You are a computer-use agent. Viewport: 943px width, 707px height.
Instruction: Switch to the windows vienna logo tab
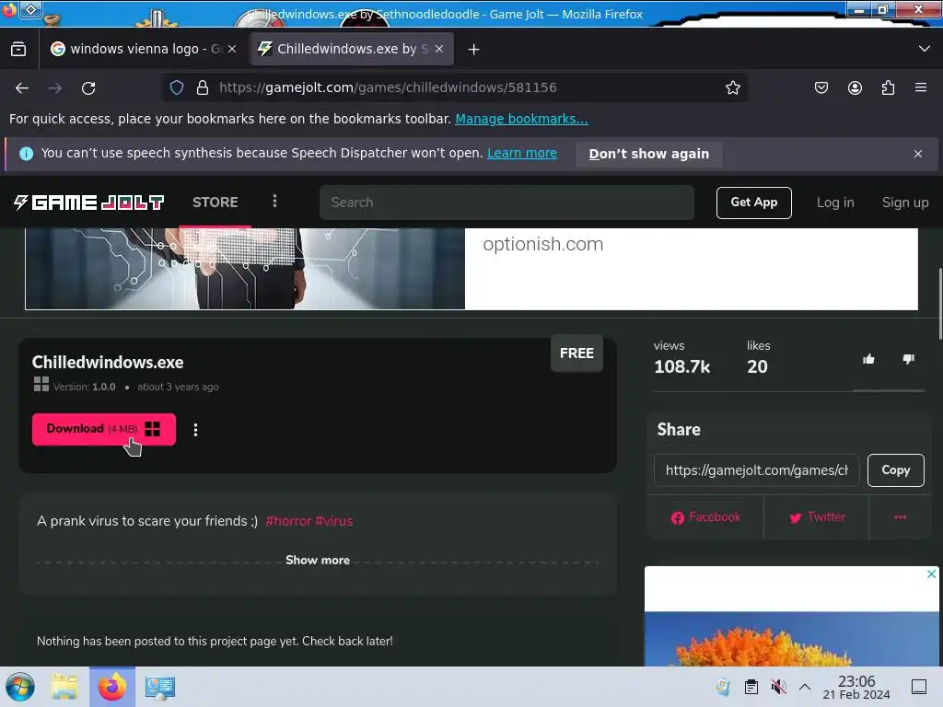(x=145, y=50)
